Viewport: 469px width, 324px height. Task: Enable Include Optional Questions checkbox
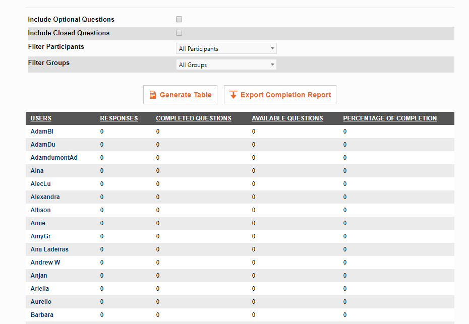(179, 19)
